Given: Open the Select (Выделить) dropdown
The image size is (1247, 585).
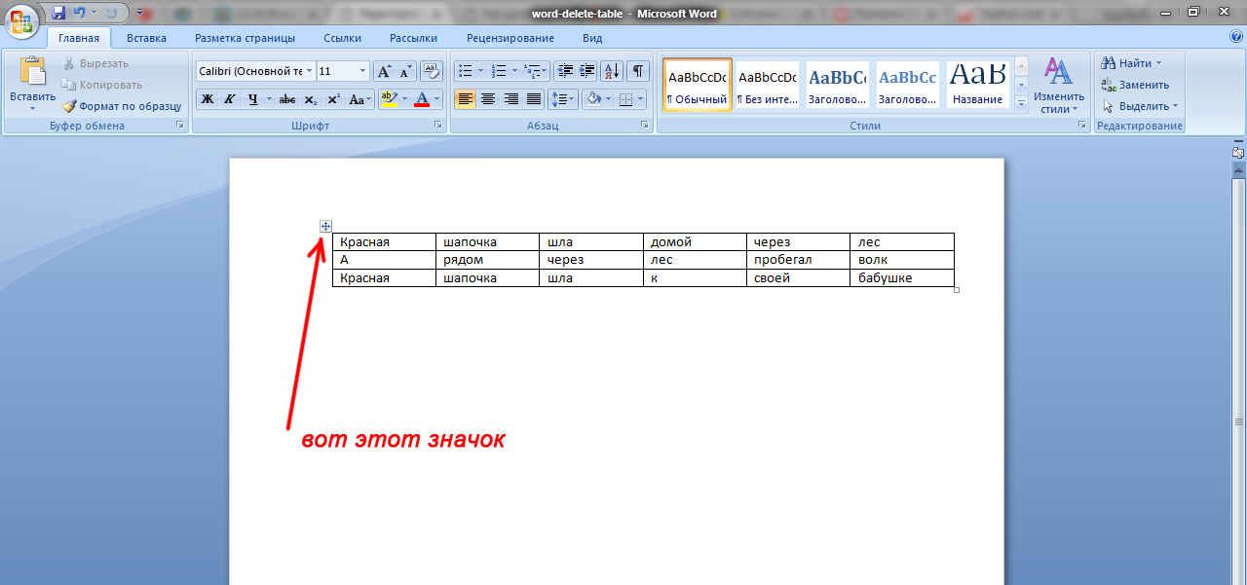Looking at the screenshot, I should (x=1140, y=106).
